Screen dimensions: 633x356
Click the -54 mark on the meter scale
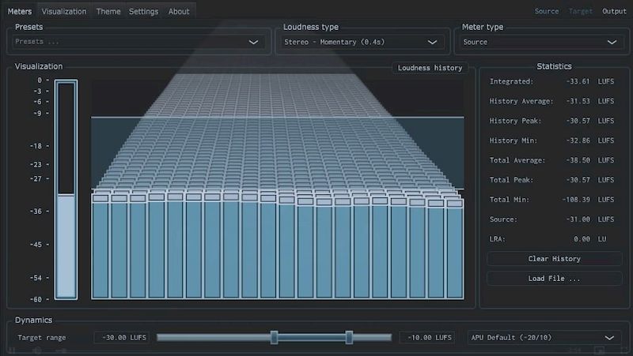point(36,278)
